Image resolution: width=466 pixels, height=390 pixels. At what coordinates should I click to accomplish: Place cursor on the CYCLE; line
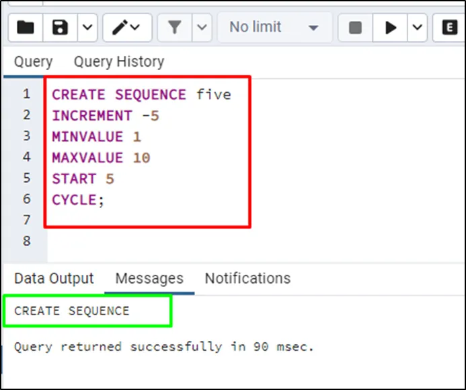click(79, 199)
